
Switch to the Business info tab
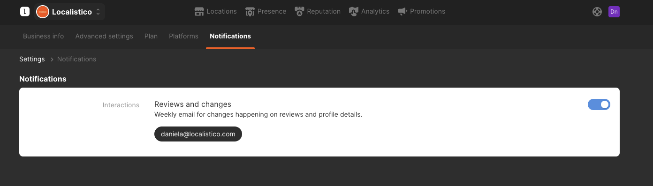coord(44,36)
